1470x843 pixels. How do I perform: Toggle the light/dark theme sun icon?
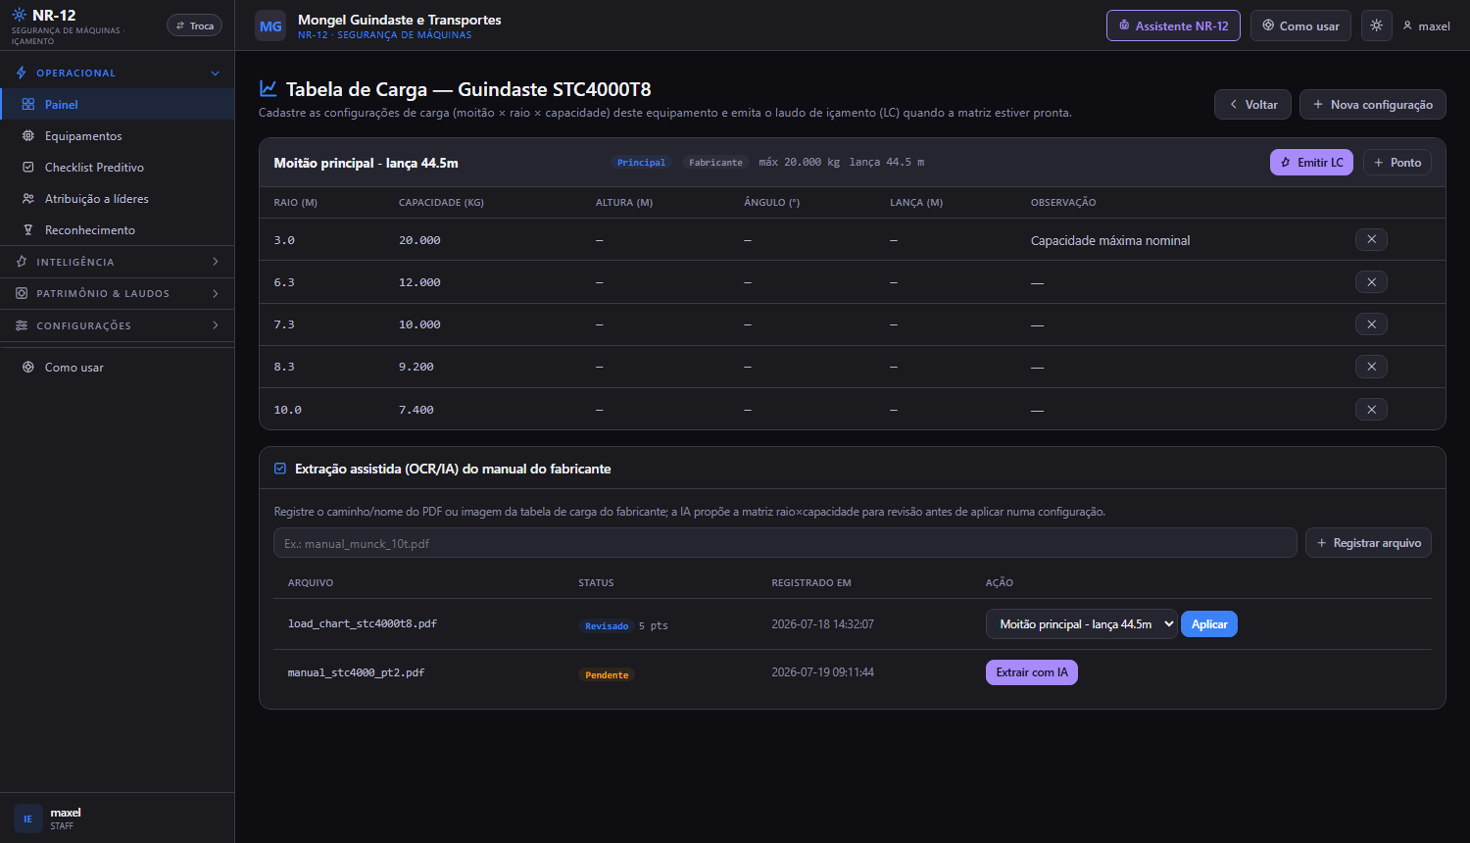1376,25
